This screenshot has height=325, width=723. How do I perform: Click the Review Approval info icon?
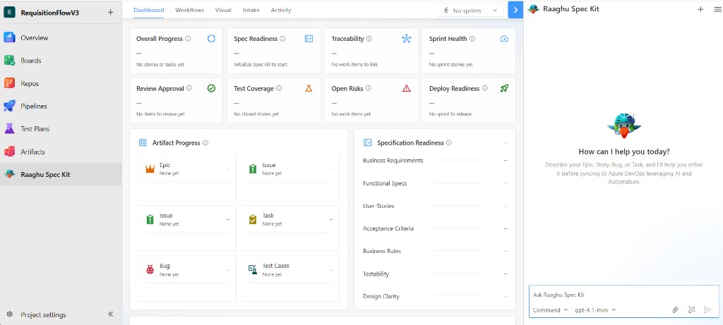[189, 88]
